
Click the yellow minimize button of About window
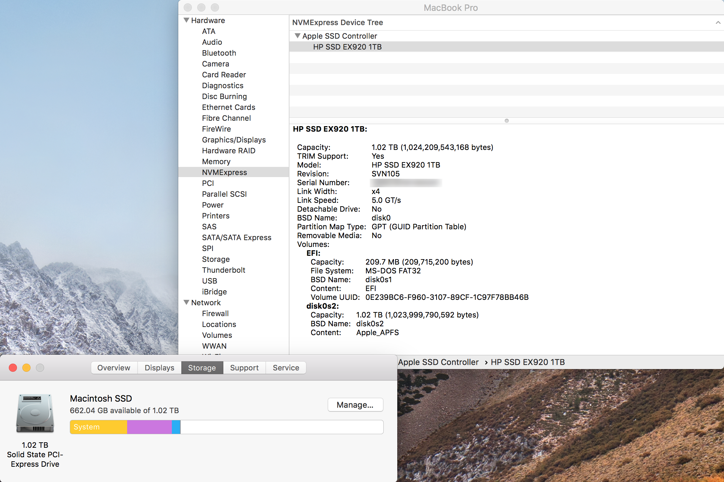pyautogui.click(x=26, y=368)
